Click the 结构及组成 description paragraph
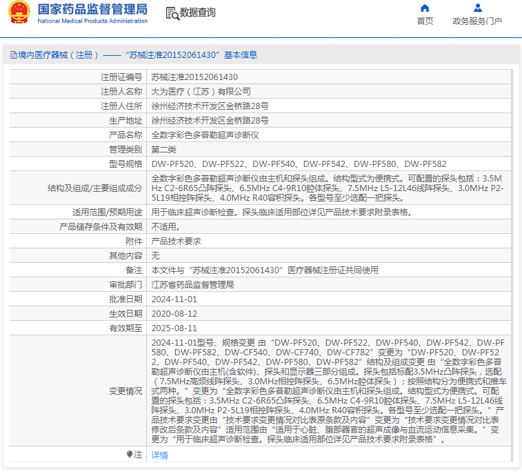Viewport: 522px width, 474px height. click(x=328, y=188)
